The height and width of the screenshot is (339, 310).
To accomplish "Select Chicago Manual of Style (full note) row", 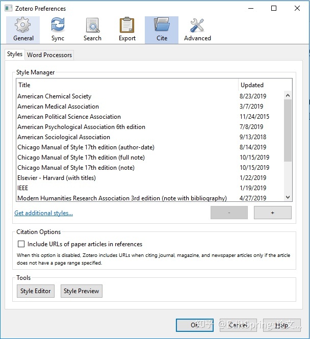I will click(x=150, y=158).
